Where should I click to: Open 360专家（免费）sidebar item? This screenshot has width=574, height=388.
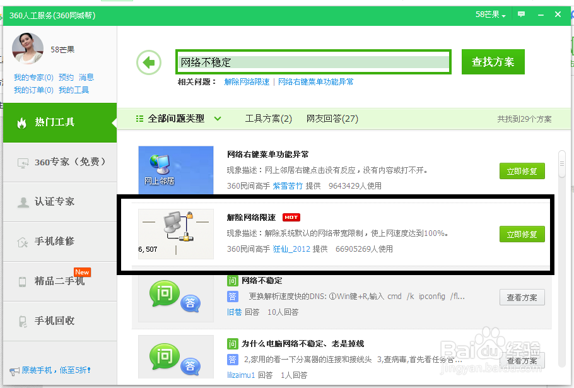[60, 162]
